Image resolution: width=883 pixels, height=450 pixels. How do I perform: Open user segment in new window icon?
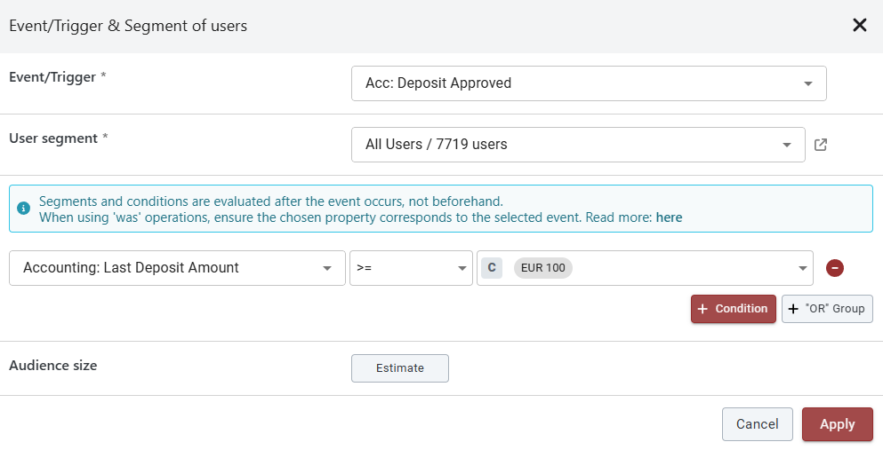tap(821, 145)
